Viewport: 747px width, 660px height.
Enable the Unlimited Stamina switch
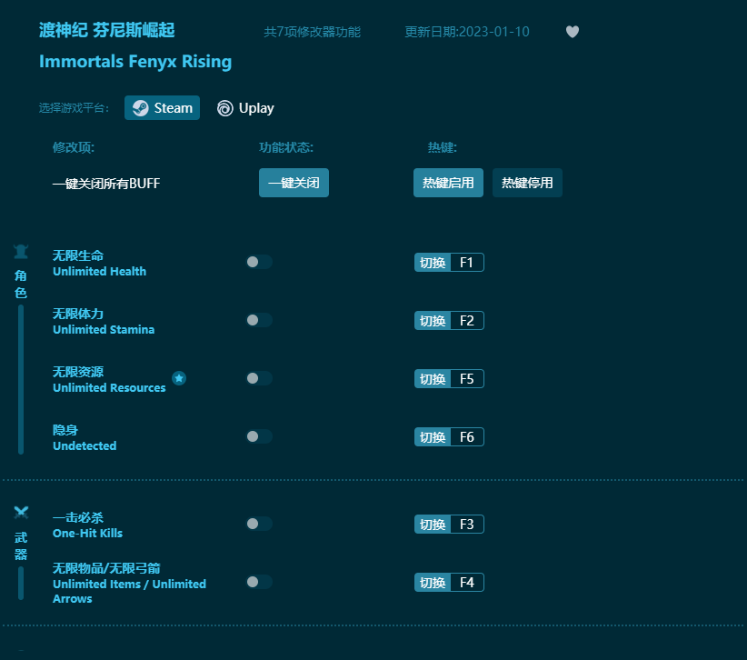[259, 320]
